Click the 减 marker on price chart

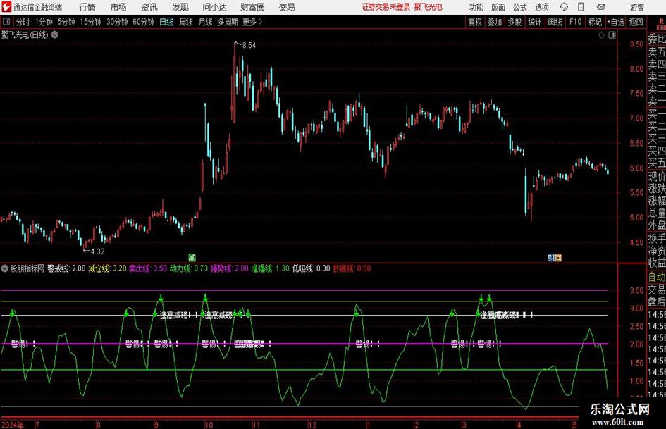(x=192, y=257)
